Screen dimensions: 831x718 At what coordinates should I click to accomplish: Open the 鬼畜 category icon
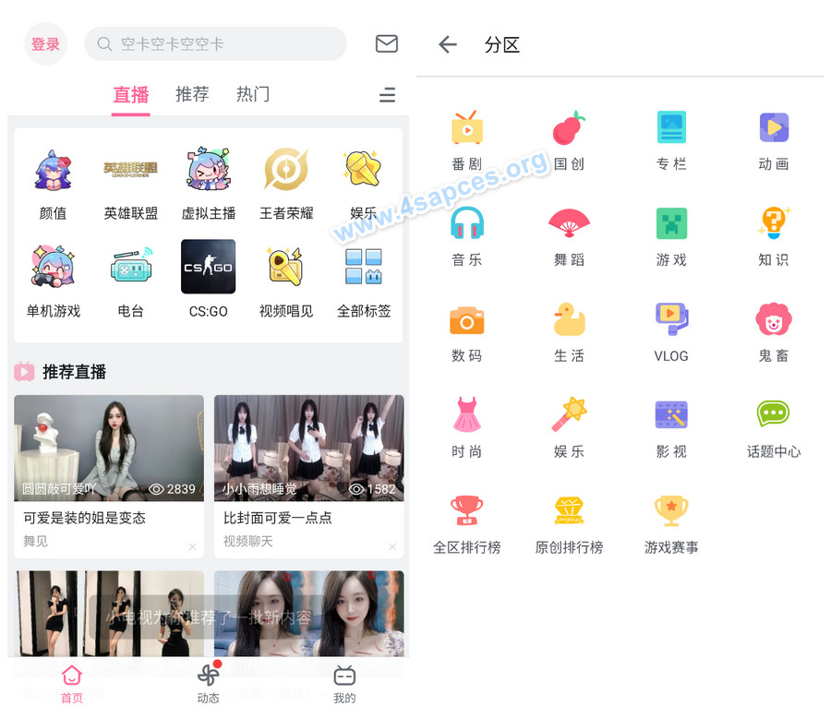773,320
